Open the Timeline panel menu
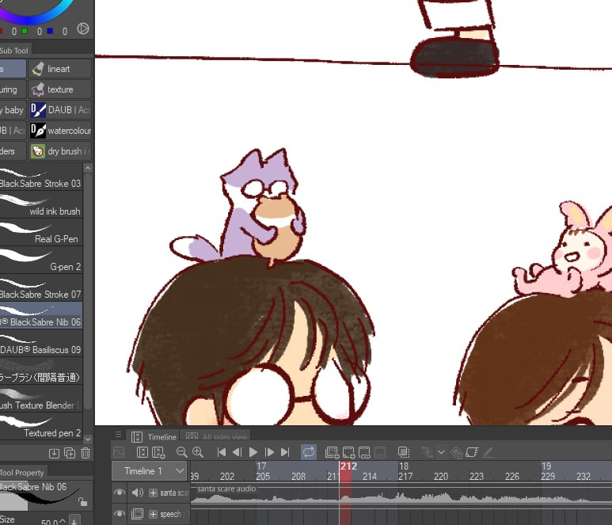612x525 pixels. (118, 435)
